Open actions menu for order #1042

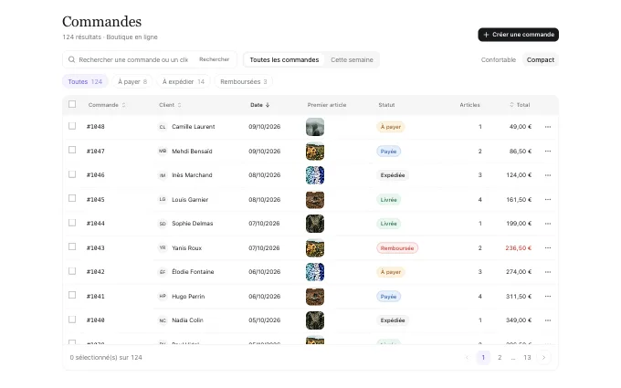(x=548, y=272)
